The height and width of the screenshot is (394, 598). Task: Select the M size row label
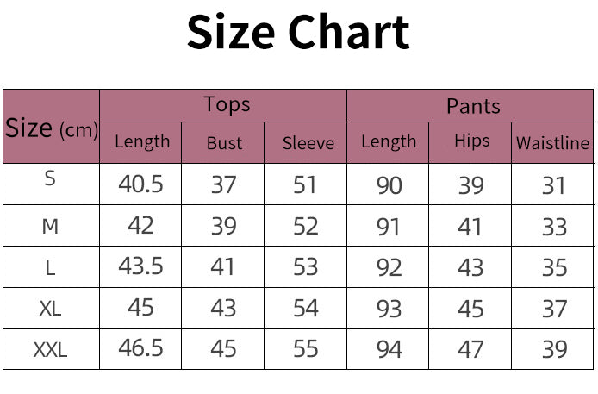pos(50,226)
